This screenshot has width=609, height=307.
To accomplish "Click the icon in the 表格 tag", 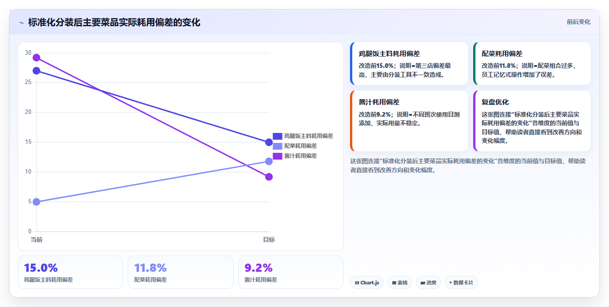I will 394,283.
